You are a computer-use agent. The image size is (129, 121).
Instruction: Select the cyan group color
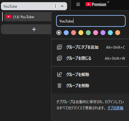tap(110, 33)
